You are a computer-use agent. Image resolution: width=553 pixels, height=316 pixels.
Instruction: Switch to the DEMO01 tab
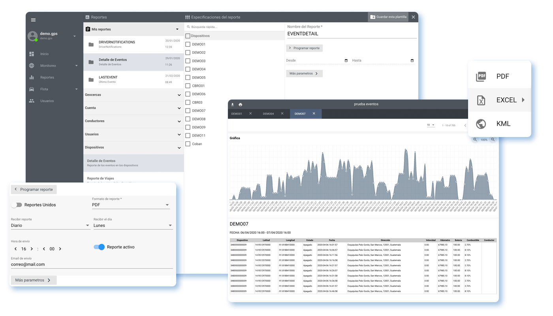click(x=237, y=114)
